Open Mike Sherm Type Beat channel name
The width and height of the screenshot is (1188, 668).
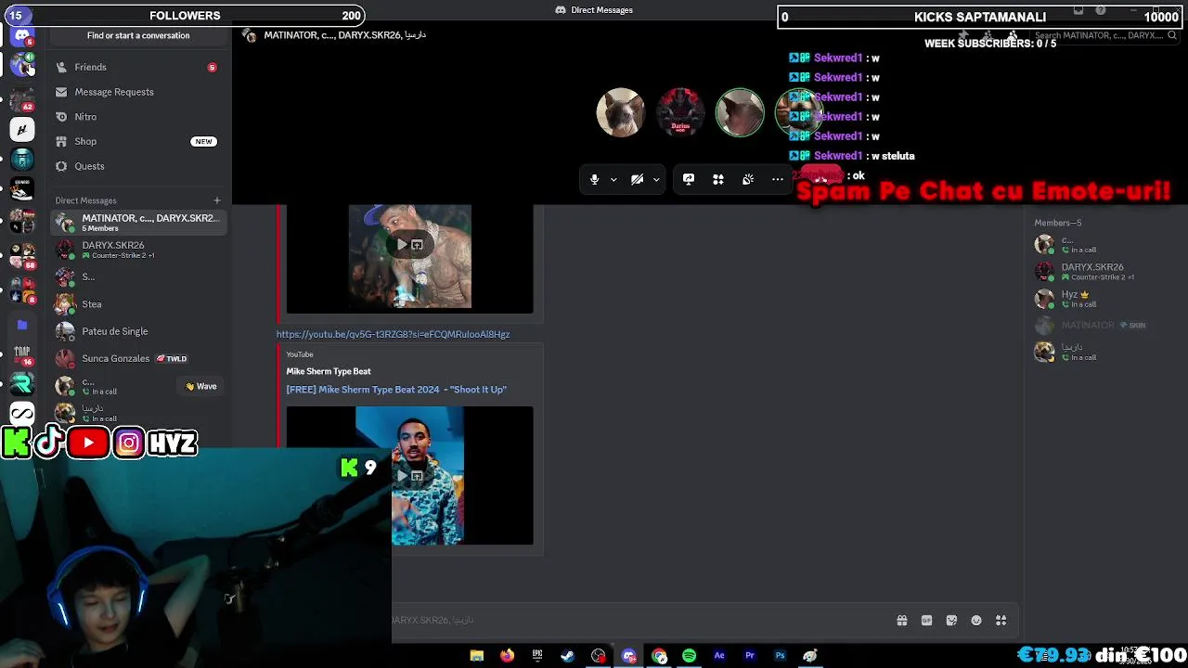(x=329, y=371)
